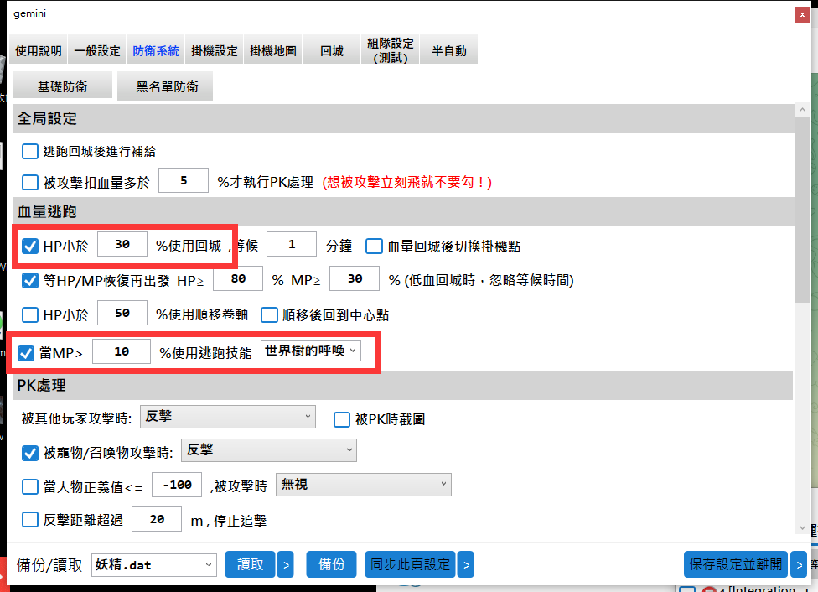Enable 血量回城後切換掛機點 checkbox

click(x=374, y=246)
